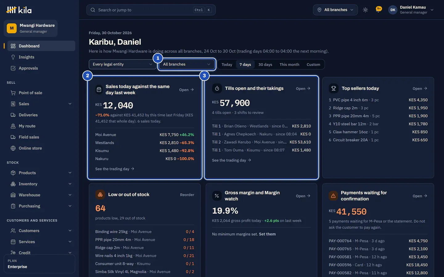Screen dimensions: 444x277
Task: Click the Services calendar icon
Action: [x=13, y=242]
